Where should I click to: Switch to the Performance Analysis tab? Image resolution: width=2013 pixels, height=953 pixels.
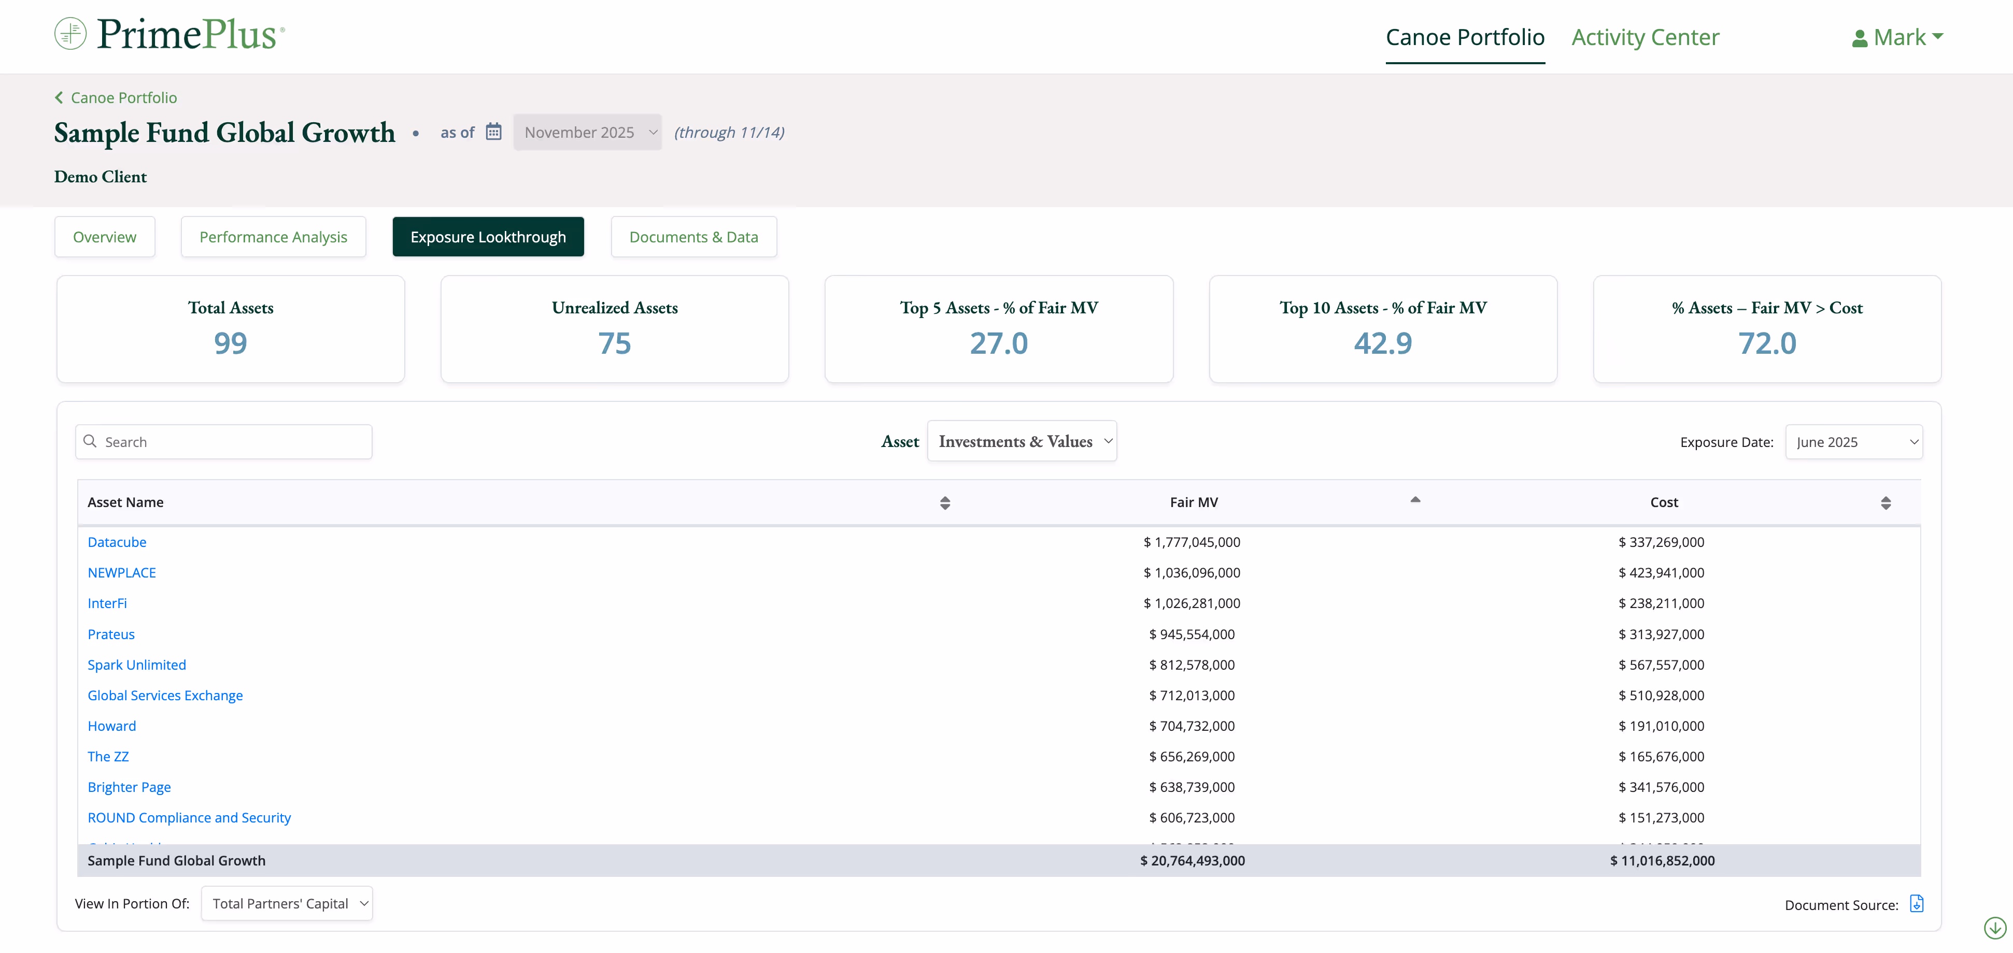click(273, 237)
